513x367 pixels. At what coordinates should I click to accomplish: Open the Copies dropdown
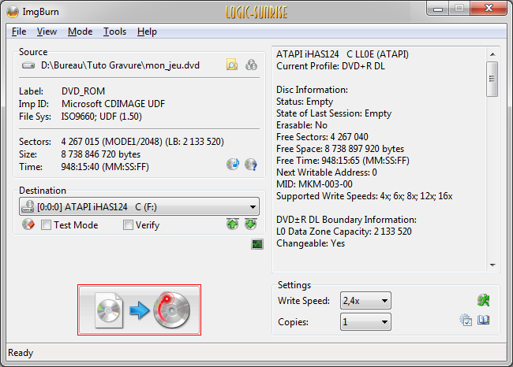[x=365, y=322]
